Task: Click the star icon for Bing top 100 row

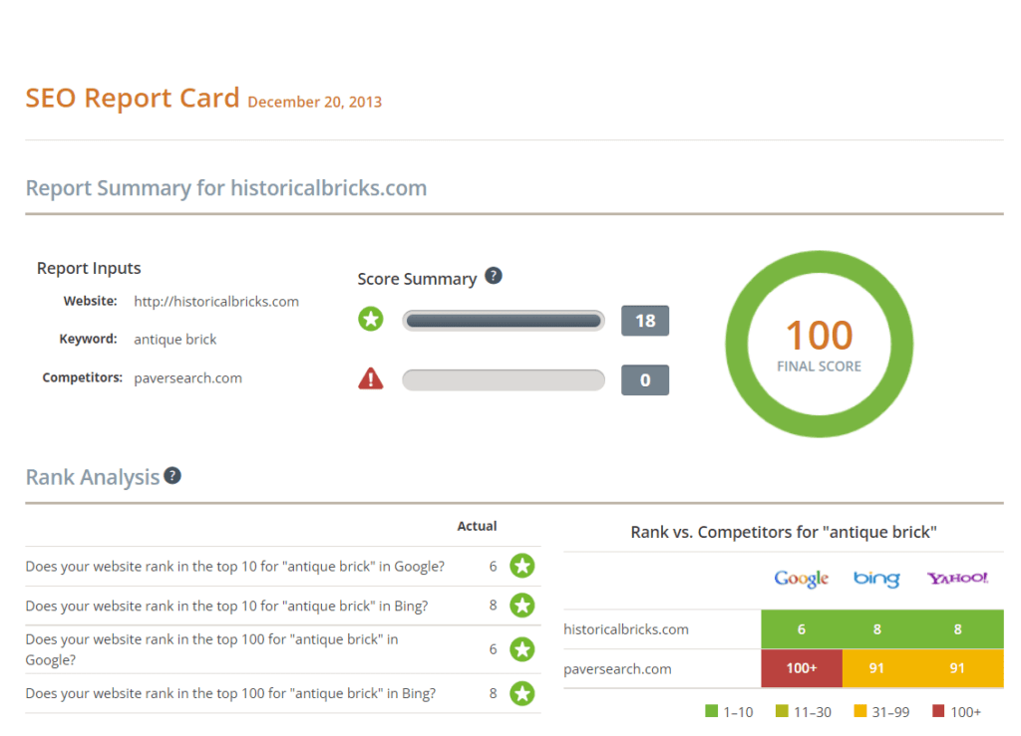Action: tap(521, 693)
